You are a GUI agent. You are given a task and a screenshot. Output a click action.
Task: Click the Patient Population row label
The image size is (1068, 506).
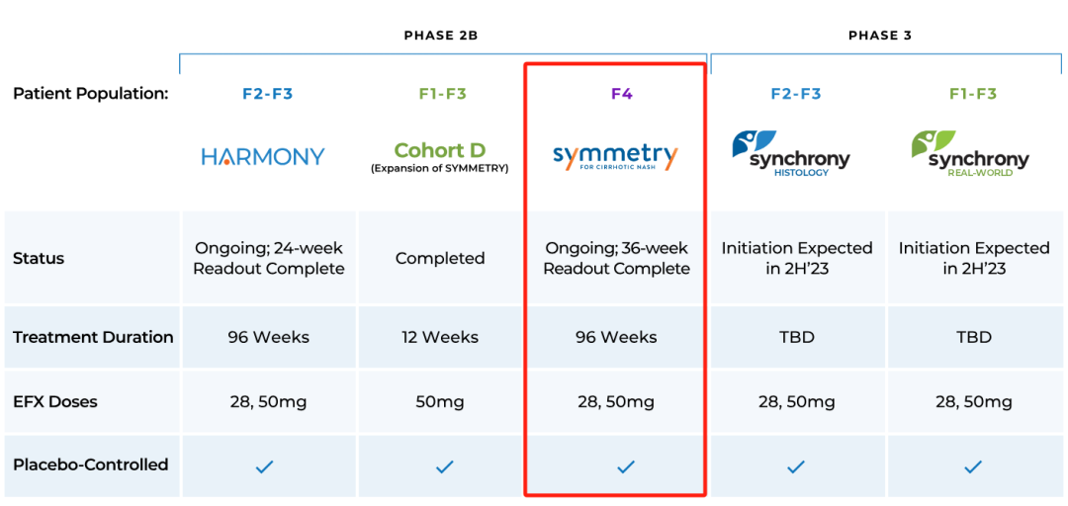coord(90,94)
